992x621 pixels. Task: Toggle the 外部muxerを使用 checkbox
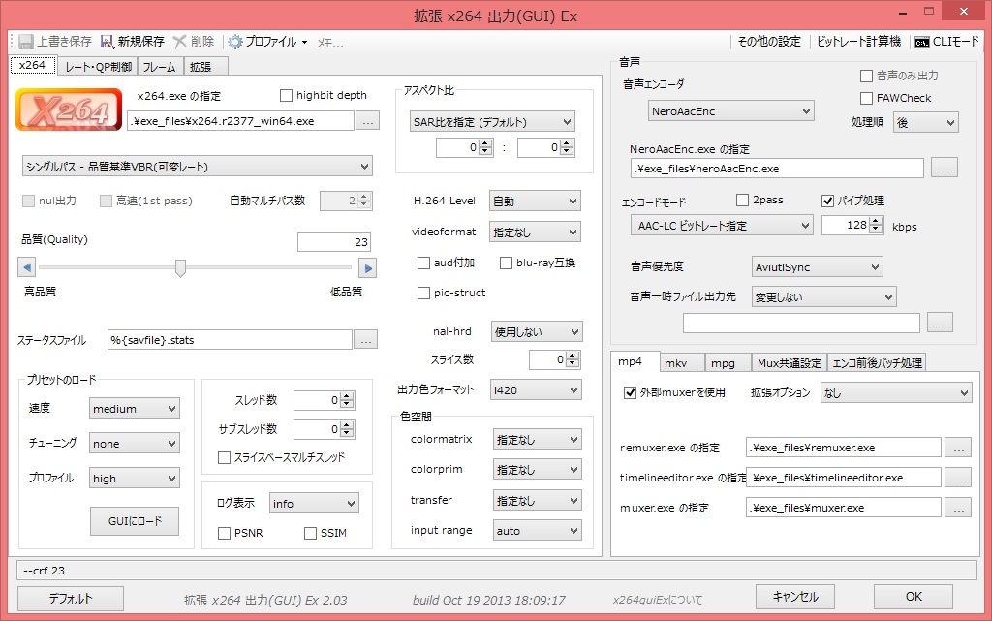(x=630, y=392)
